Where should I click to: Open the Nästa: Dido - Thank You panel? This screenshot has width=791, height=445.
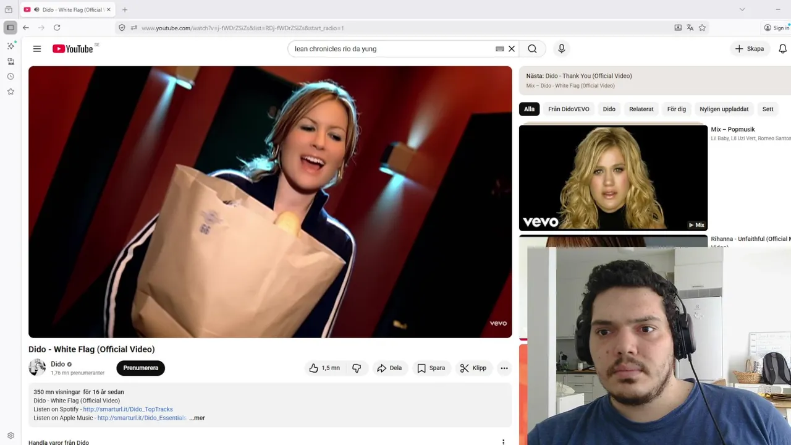click(x=655, y=80)
